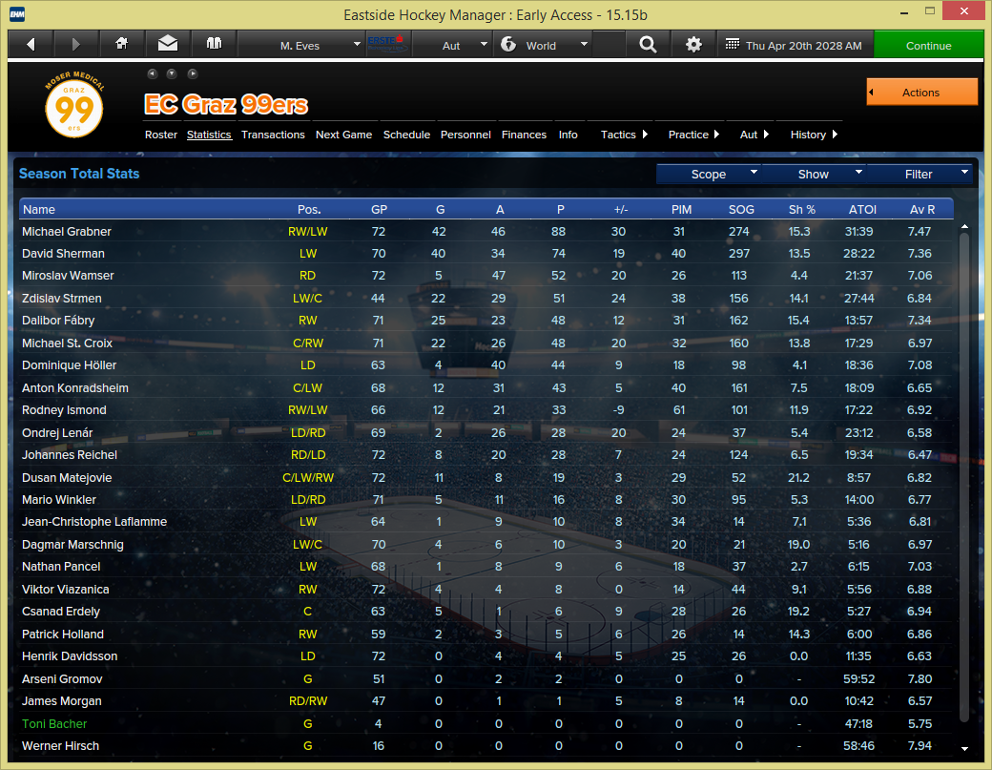
Task: Select player Jean-Christophe Laflamme
Action: (94, 522)
